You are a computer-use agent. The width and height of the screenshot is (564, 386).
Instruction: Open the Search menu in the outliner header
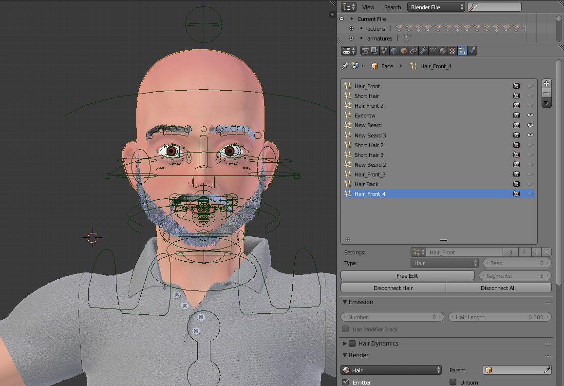coord(393,7)
